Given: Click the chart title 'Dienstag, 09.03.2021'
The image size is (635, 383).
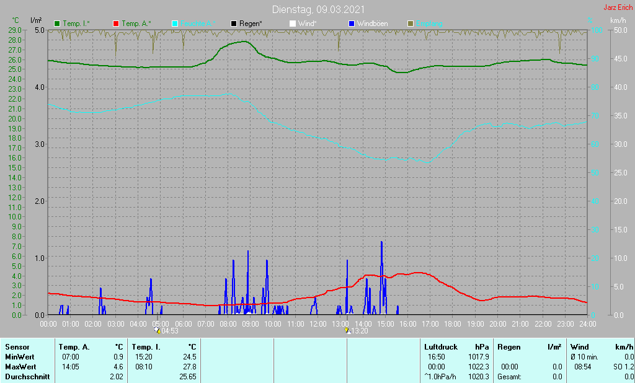Looking at the screenshot, I should 318,9.
